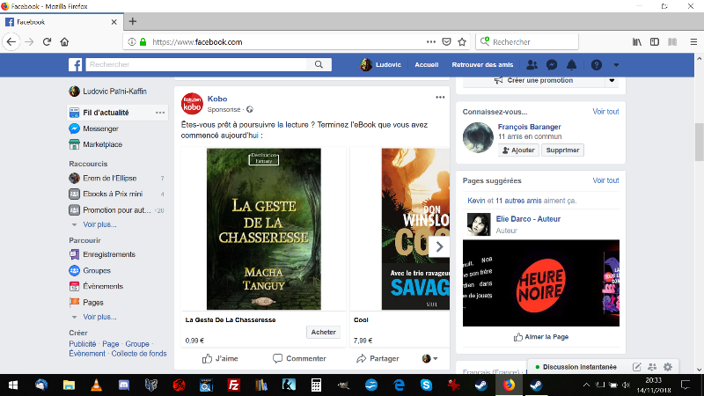This screenshot has width=704, height=396.
Task: Like the Kobo post with J'aime
Action: [220, 358]
